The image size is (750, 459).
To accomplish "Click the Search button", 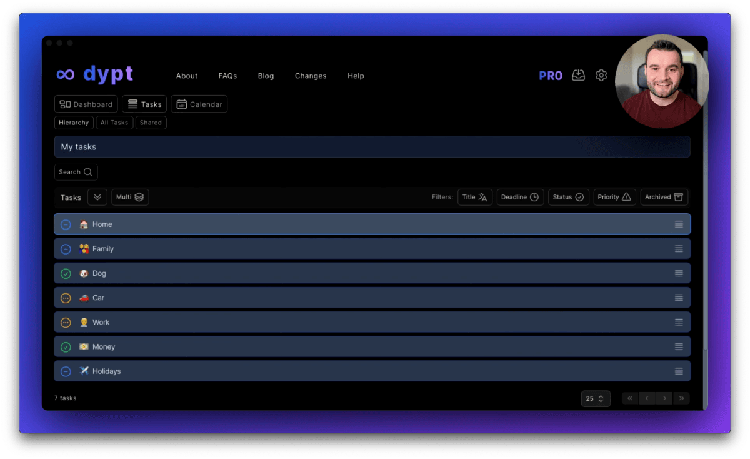I will tap(76, 172).
